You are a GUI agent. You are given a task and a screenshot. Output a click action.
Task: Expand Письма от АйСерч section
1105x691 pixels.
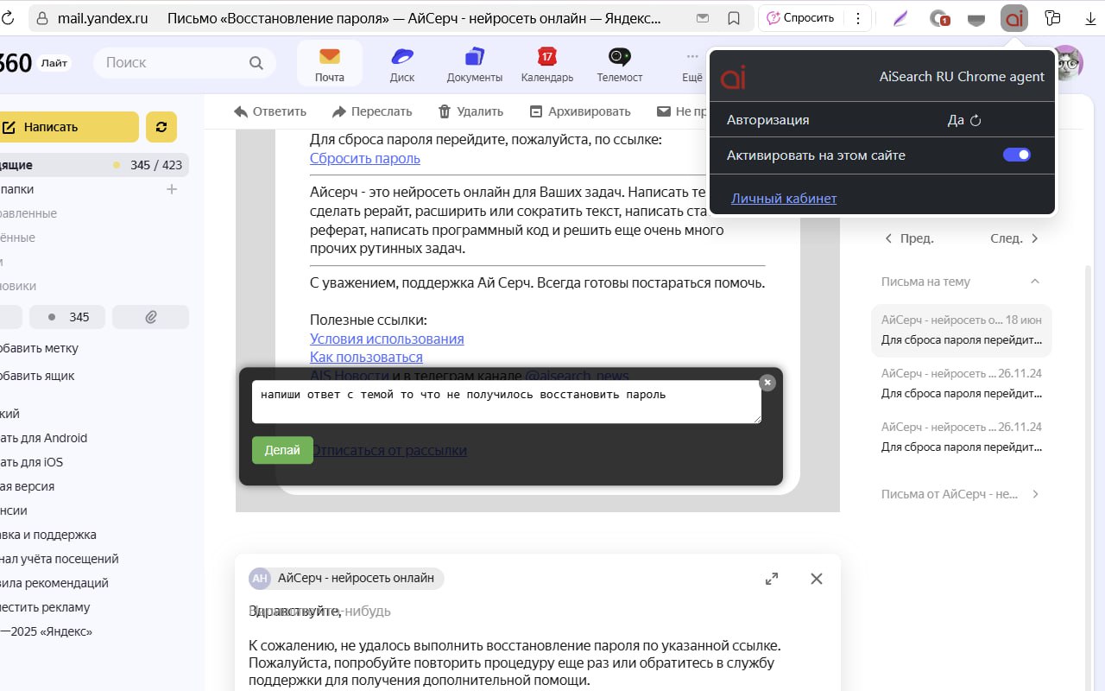pyautogui.click(x=1035, y=494)
